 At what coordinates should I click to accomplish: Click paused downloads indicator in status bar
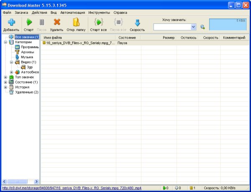[x=192, y=188]
